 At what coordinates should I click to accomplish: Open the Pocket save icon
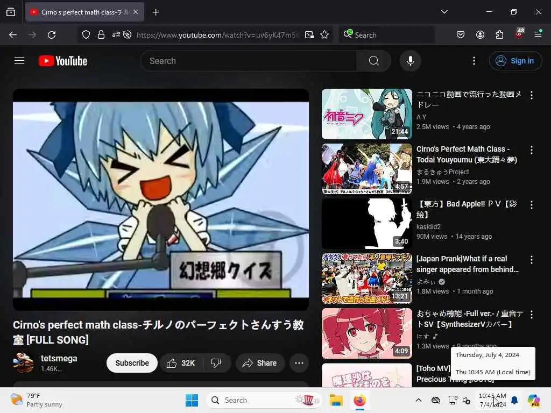click(461, 34)
